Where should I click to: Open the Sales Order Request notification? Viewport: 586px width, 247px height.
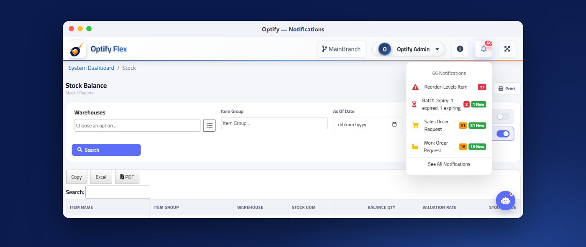pos(449,125)
